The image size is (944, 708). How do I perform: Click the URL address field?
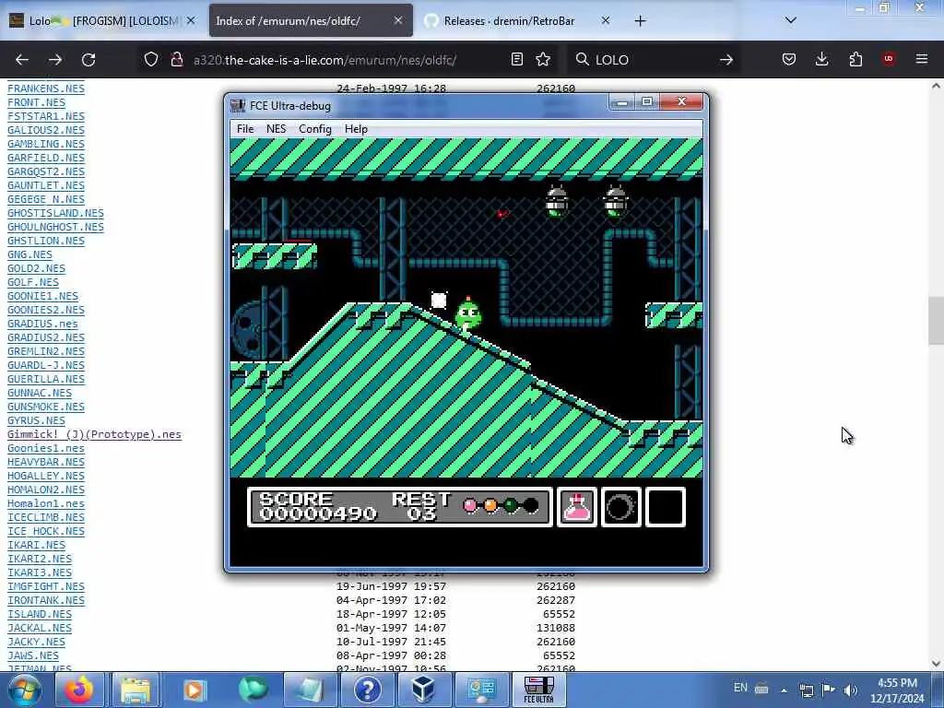(x=349, y=60)
